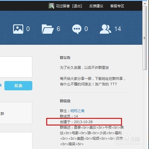Select the 群描述 description text
Image resolution: width=149 pixels, height=149 pixels.
[x=92, y=136]
